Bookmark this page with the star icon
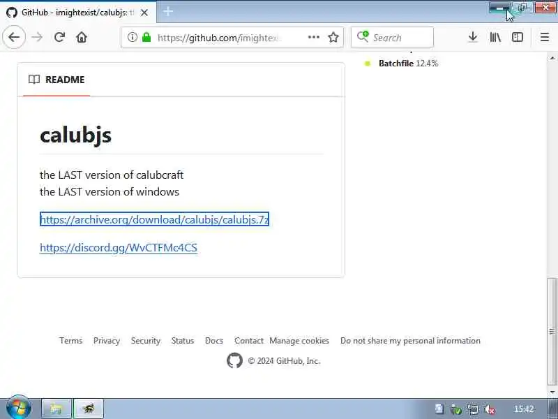 click(333, 37)
